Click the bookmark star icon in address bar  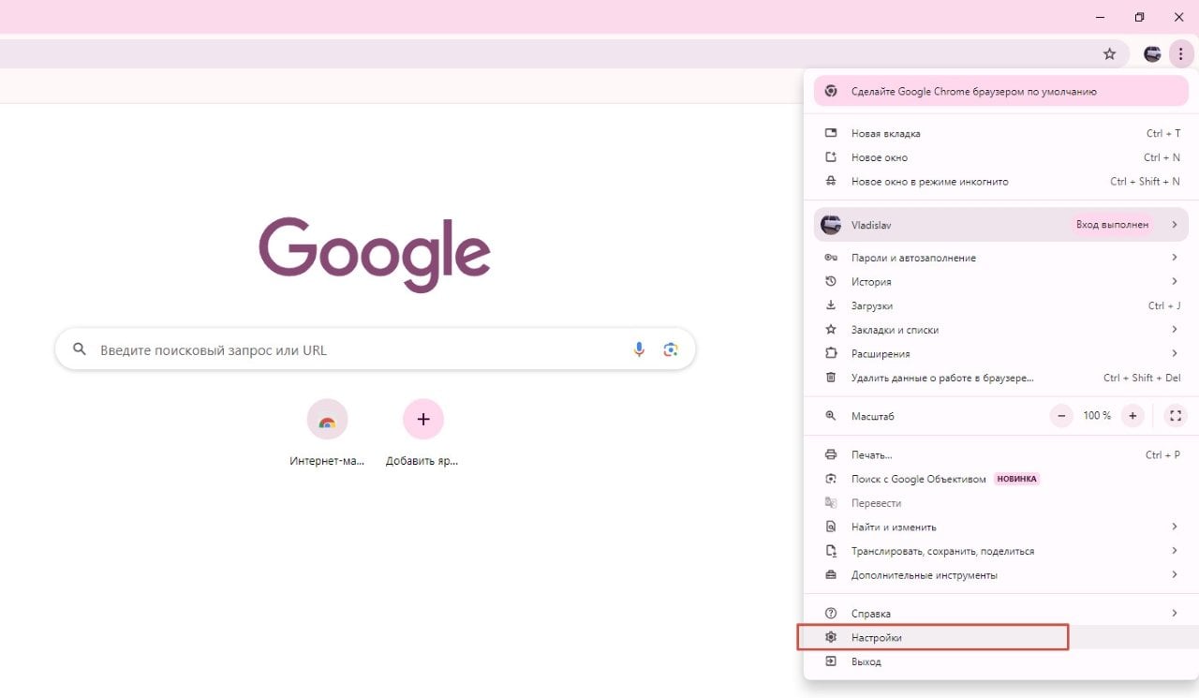coord(1109,54)
